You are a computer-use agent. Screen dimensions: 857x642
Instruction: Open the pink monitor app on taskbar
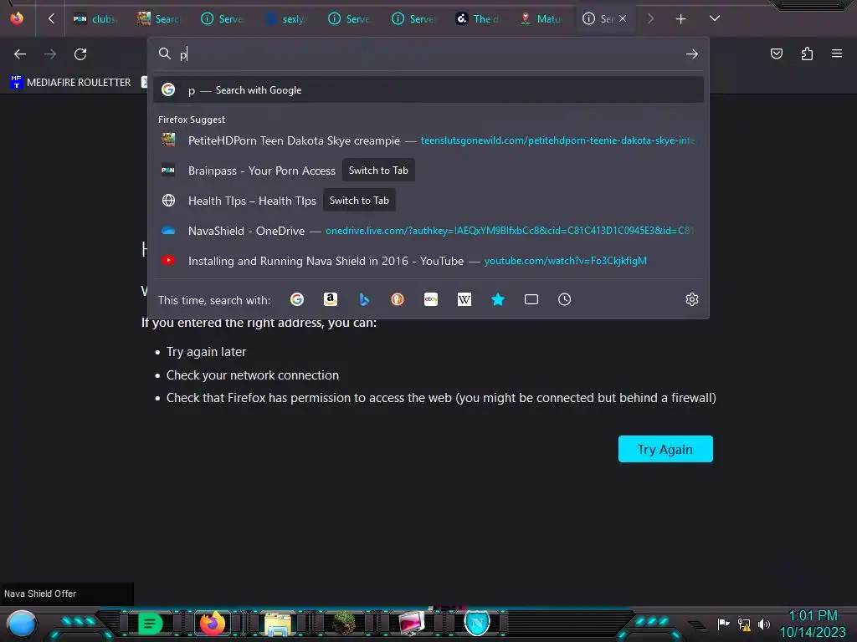tap(412, 623)
